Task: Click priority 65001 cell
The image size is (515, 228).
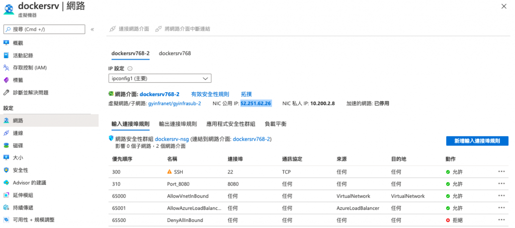Action: 119,208
